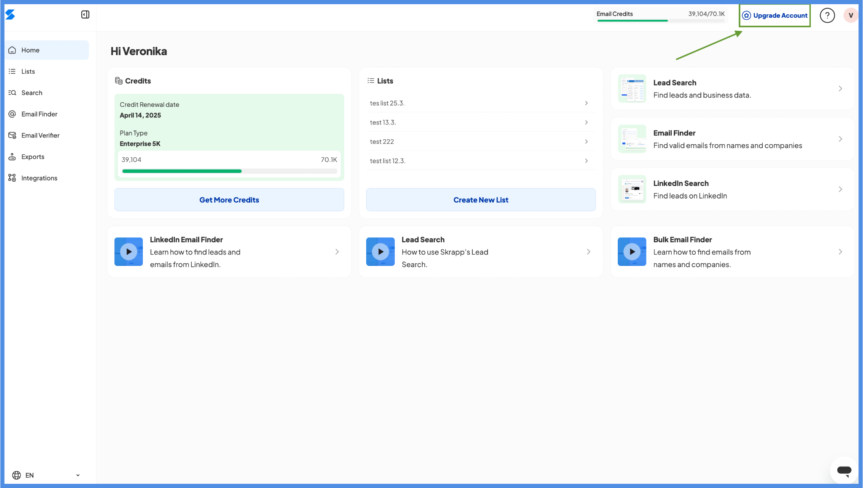This screenshot has width=863, height=488.
Task: Click the Get More Credits button
Action: (x=229, y=200)
